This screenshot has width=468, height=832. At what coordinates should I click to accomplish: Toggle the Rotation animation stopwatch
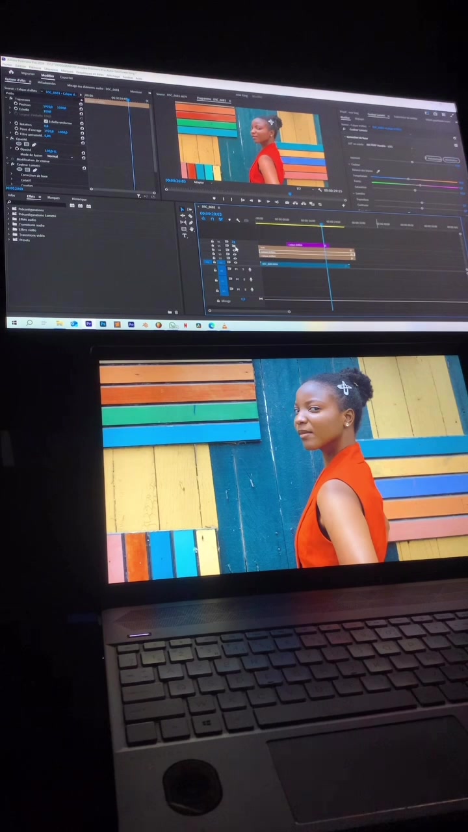click(16, 123)
